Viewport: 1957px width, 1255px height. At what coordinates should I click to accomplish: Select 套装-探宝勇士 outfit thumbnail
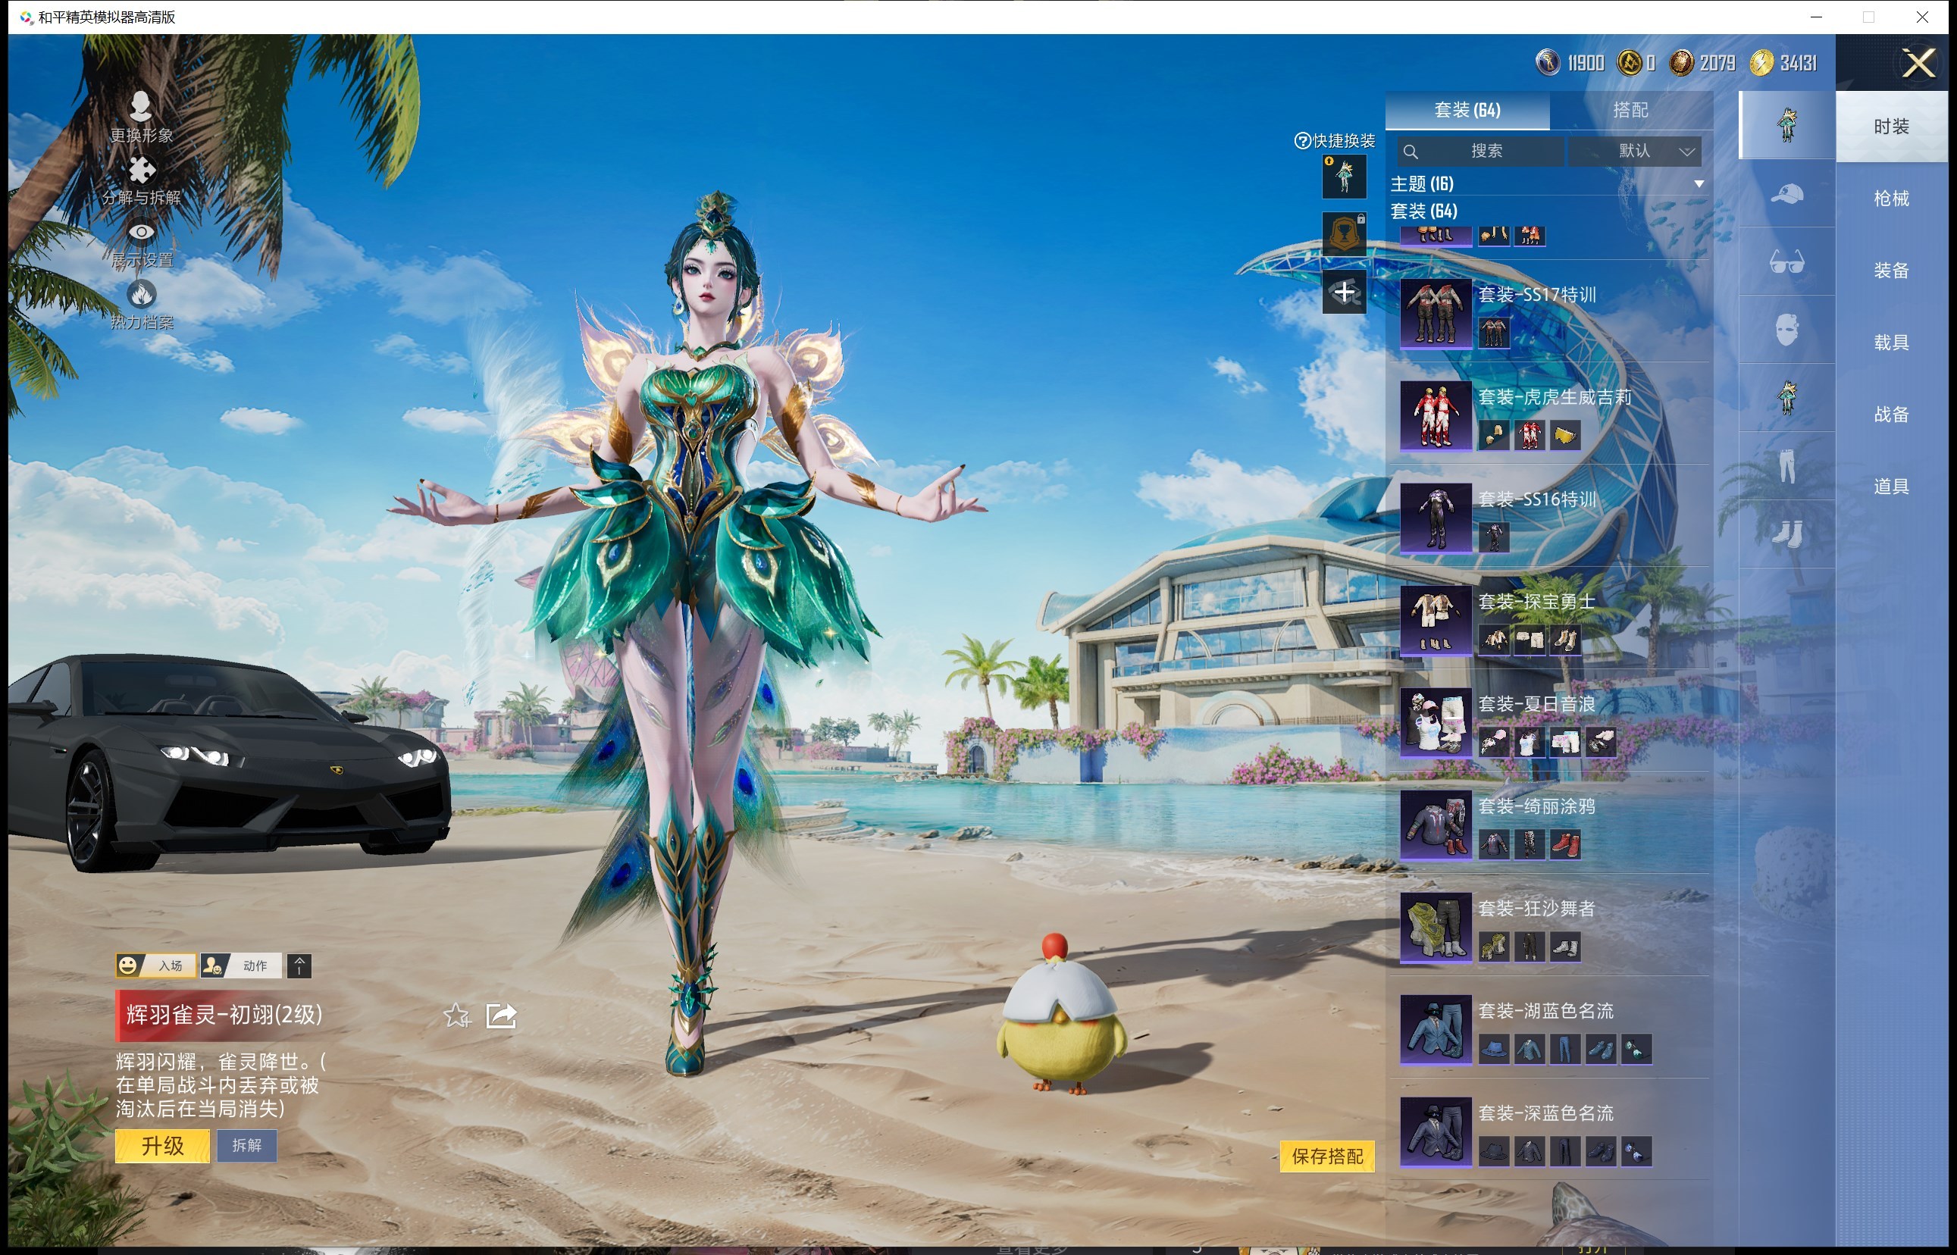point(1436,621)
